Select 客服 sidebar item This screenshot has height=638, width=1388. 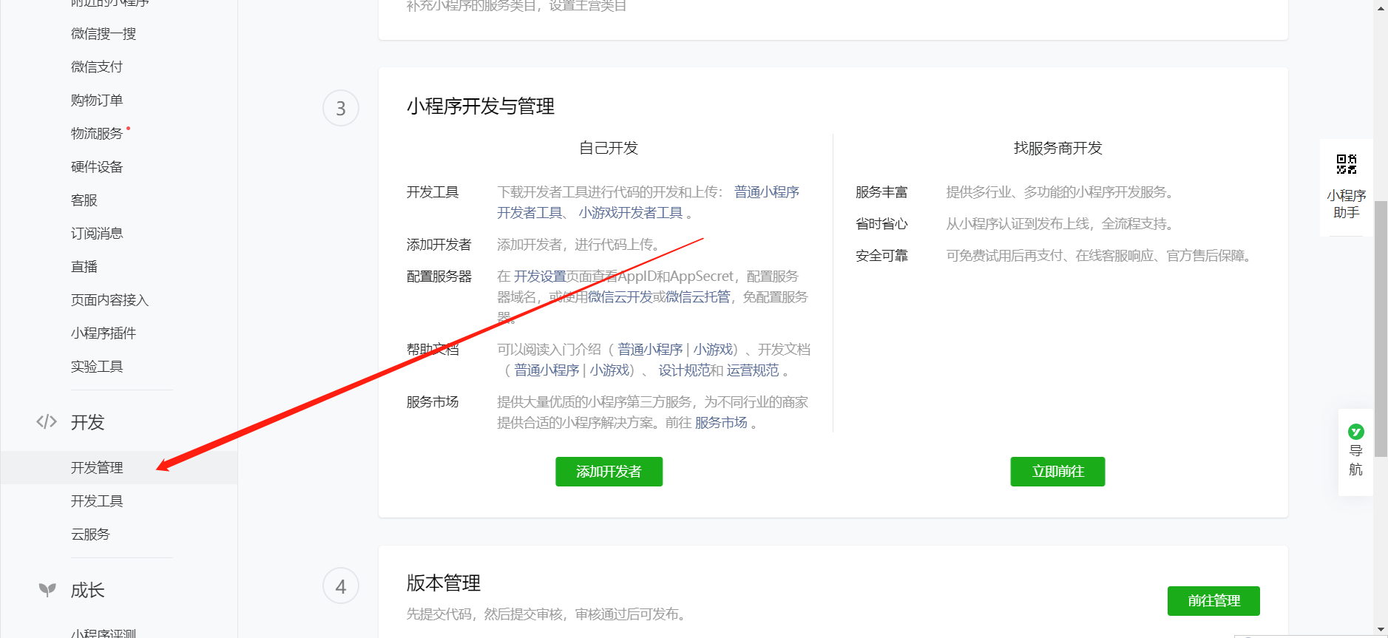click(x=84, y=200)
